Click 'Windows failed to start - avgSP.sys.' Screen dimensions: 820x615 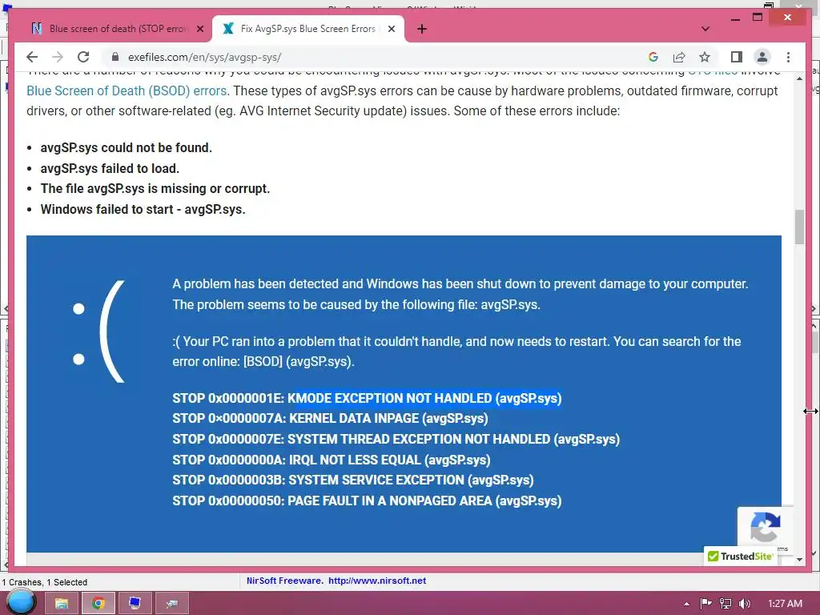143,209
